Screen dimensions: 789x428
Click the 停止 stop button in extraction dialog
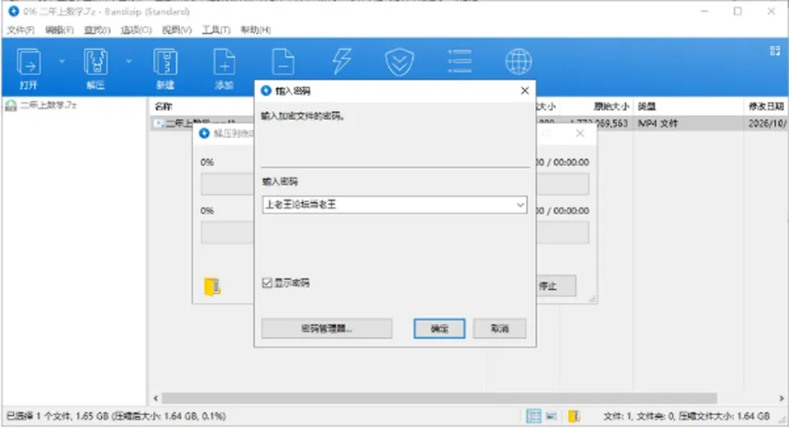pyautogui.click(x=556, y=286)
